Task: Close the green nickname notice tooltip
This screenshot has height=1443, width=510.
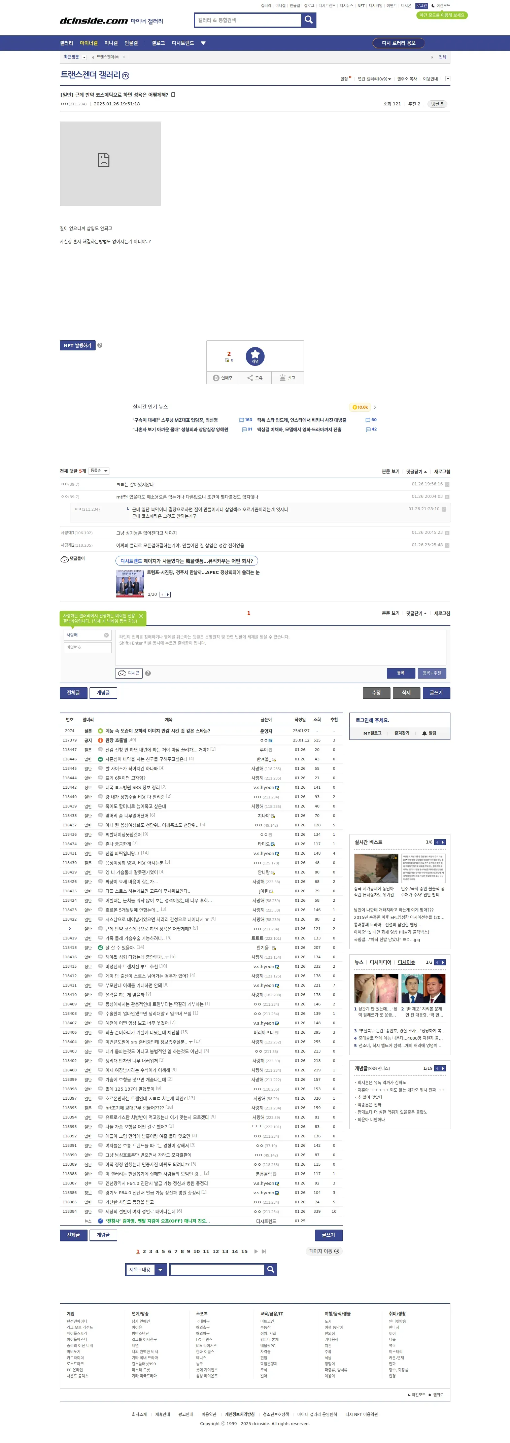Action: 141,616
